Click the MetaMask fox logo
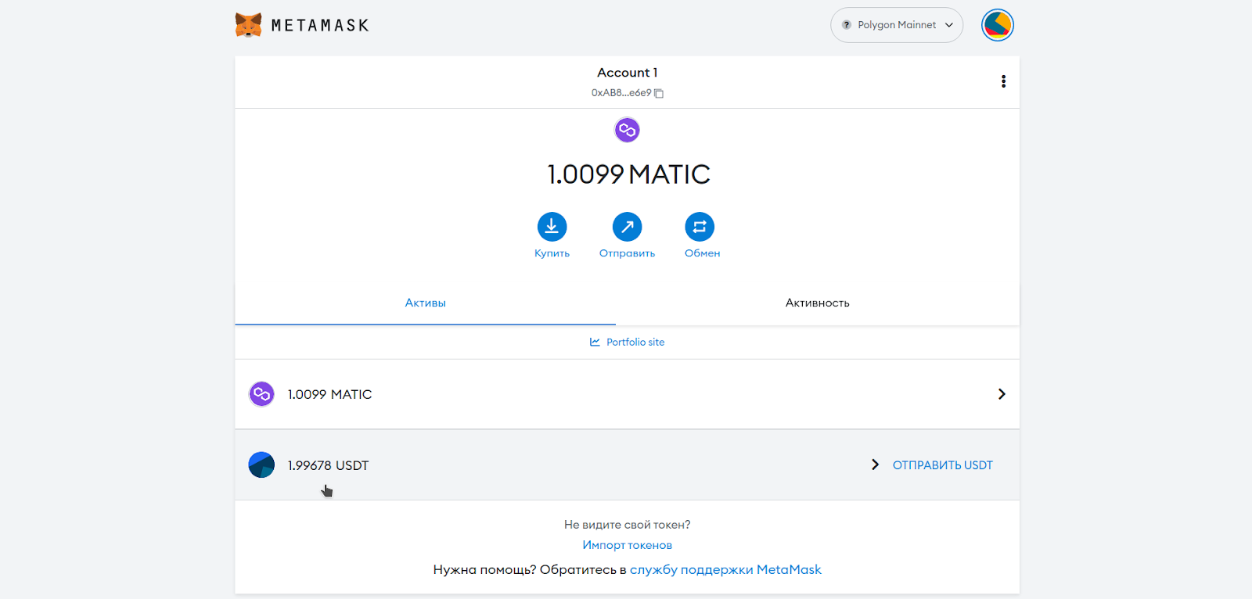Screen dimensions: 1252x599 (249, 25)
